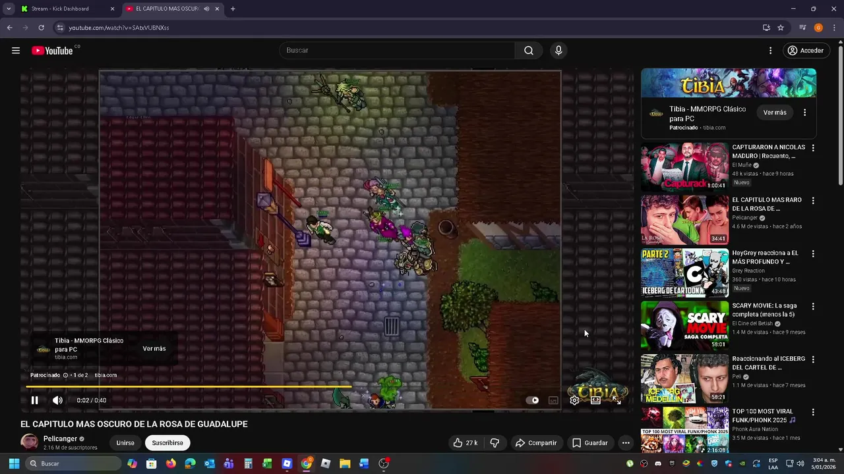The image size is (844, 474).
Task: Dislike the video
Action: [x=495, y=443]
